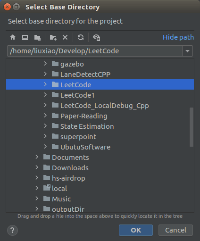Screen dimensions: 200x241
Task: Go to the Home directory icon
Action: [13, 37]
